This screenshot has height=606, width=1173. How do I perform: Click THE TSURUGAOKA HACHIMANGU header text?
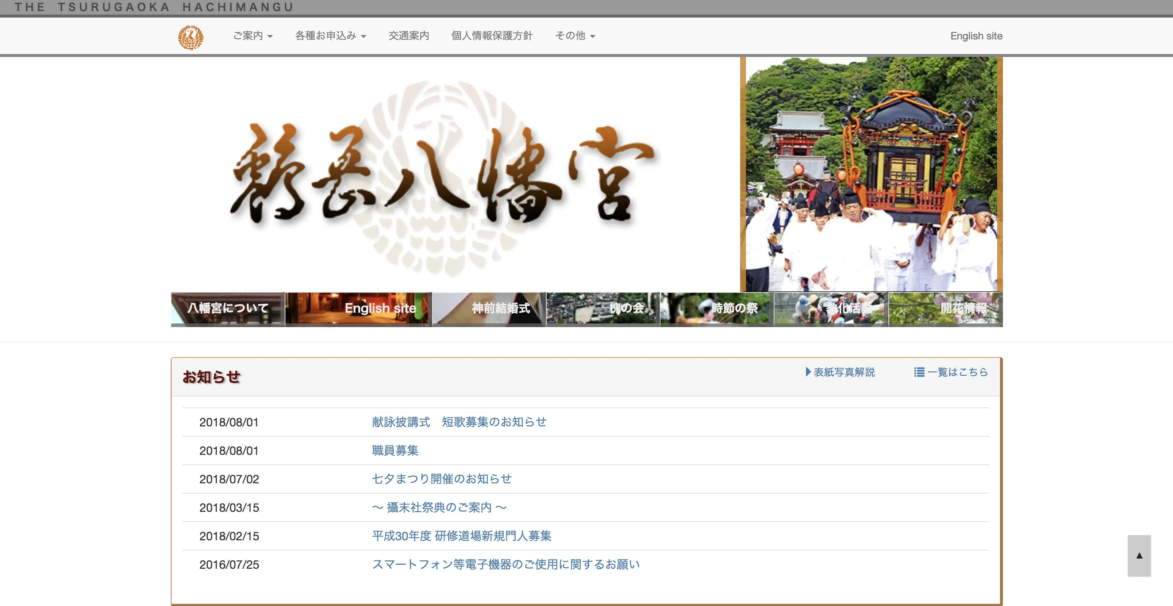pyautogui.click(x=154, y=7)
